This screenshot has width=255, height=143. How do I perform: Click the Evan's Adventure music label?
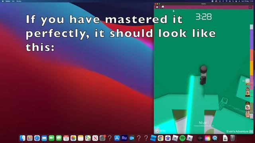pyautogui.click(x=237, y=131)
